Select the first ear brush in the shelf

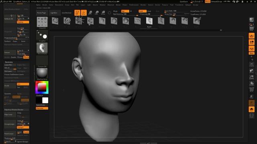[55, 21]
